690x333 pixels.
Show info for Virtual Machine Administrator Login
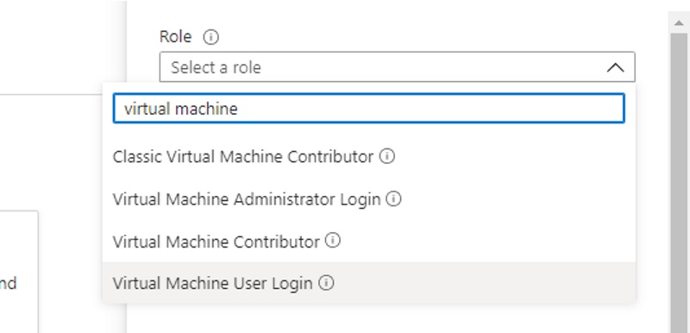coord(394,198)
